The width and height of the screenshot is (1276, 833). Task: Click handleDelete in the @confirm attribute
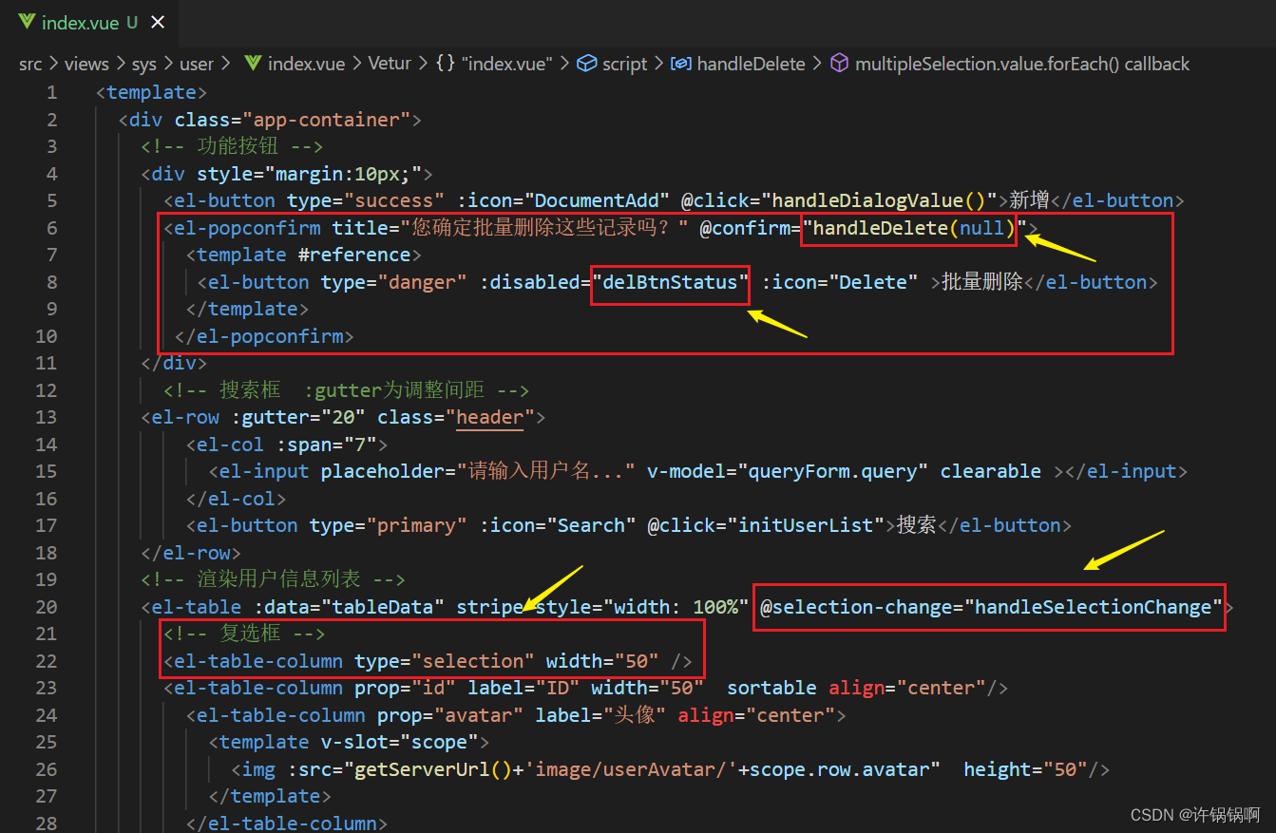(880, 228)
